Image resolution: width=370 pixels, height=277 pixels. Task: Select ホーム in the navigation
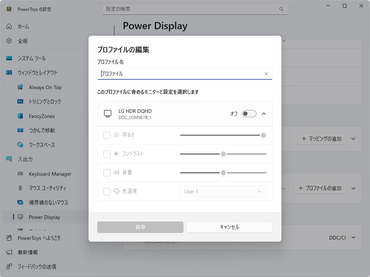click(23, 27)
